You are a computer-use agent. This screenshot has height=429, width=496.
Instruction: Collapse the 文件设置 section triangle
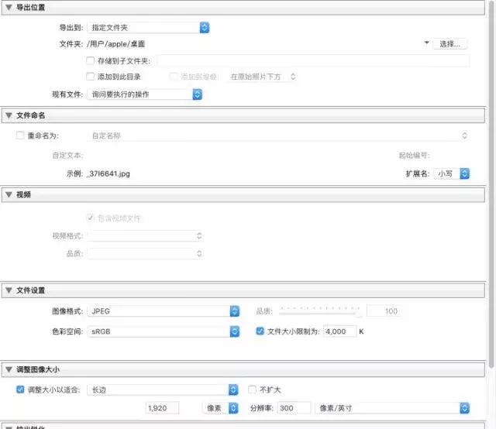coord(9,290)
